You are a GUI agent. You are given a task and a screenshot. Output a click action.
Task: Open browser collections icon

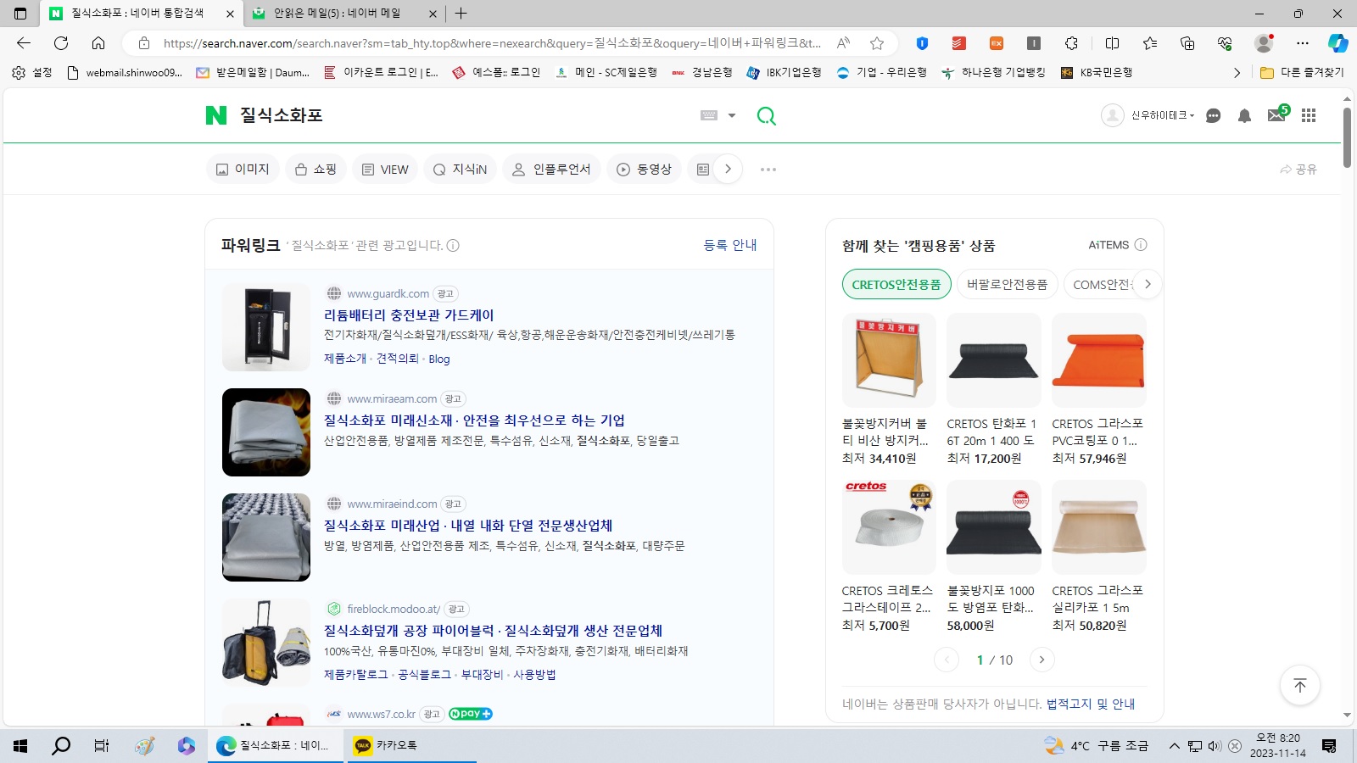(x=1187, y=43)
